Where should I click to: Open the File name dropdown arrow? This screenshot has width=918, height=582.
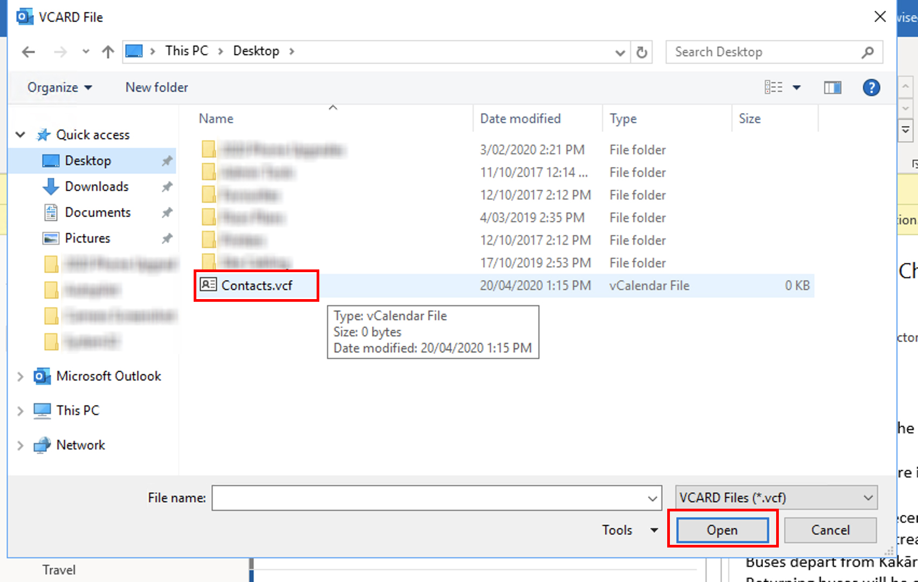pos(653,498)
